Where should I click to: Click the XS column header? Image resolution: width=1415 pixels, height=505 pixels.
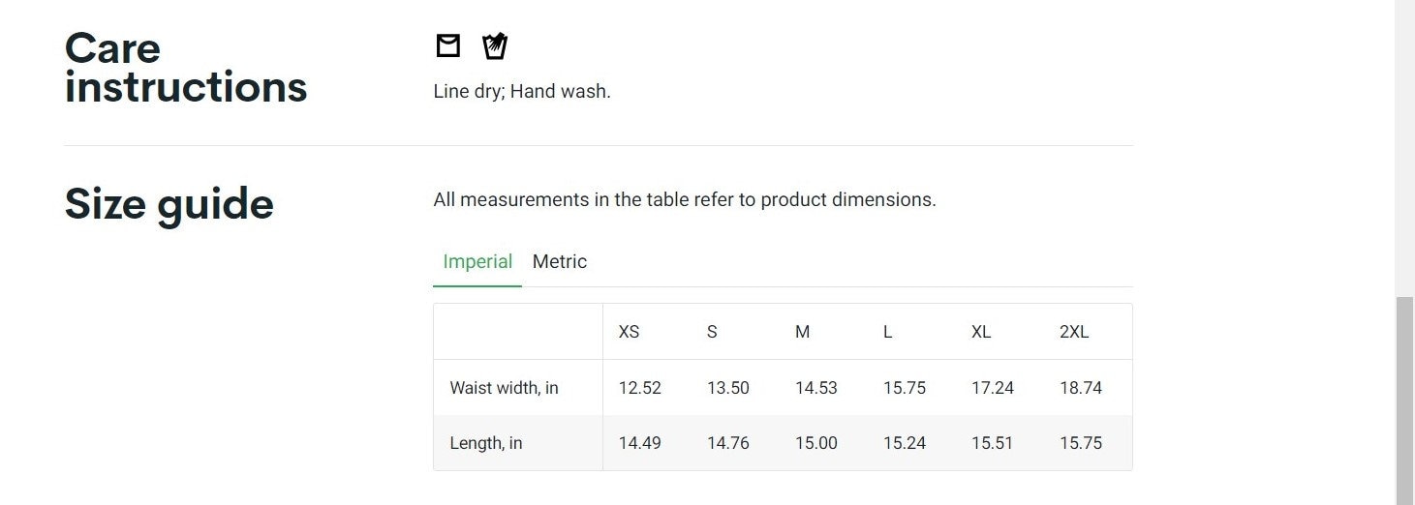point(629,332)
